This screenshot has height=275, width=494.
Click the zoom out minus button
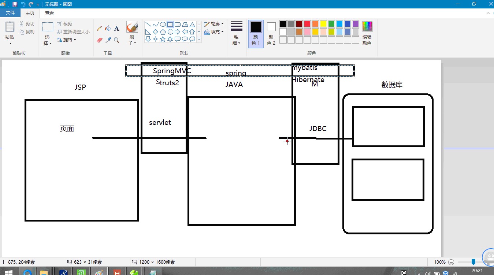click(451, 262)
